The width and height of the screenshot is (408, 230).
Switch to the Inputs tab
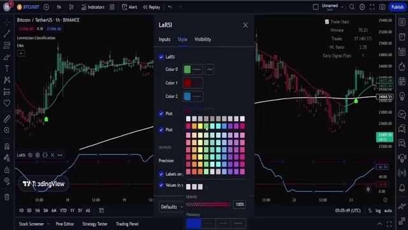click(x=164, y=40)
